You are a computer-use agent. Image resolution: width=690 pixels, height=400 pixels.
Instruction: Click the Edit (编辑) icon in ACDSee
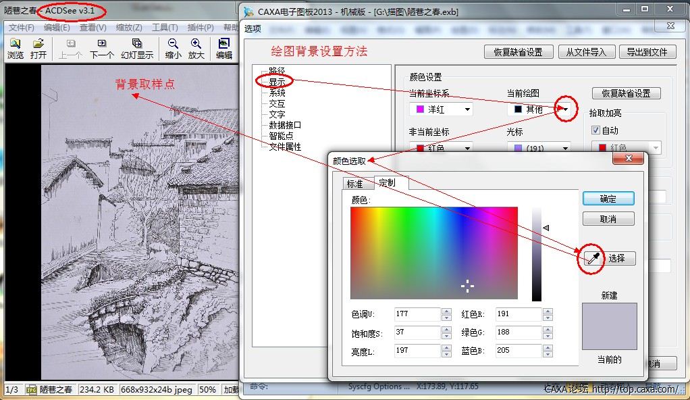click(x=224, y=44)
